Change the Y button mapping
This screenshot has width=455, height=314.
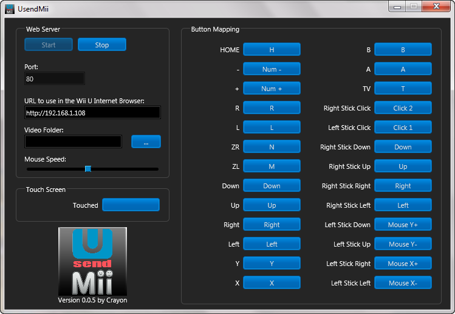272,263
